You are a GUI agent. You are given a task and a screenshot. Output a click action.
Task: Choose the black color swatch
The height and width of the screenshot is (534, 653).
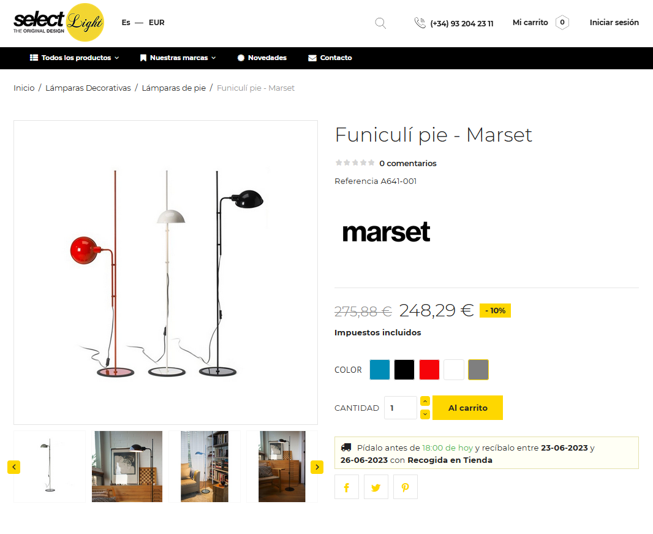pos(404,370)
